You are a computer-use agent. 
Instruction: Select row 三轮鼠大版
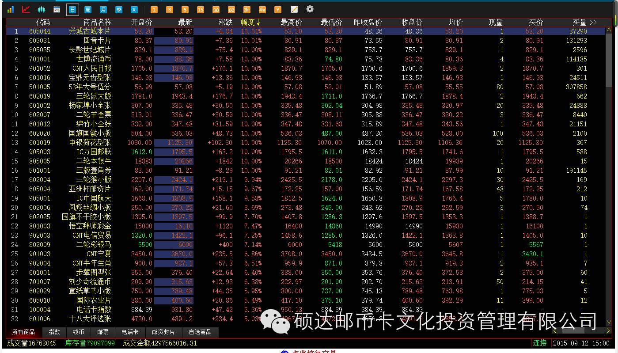[x=305, y=96]
